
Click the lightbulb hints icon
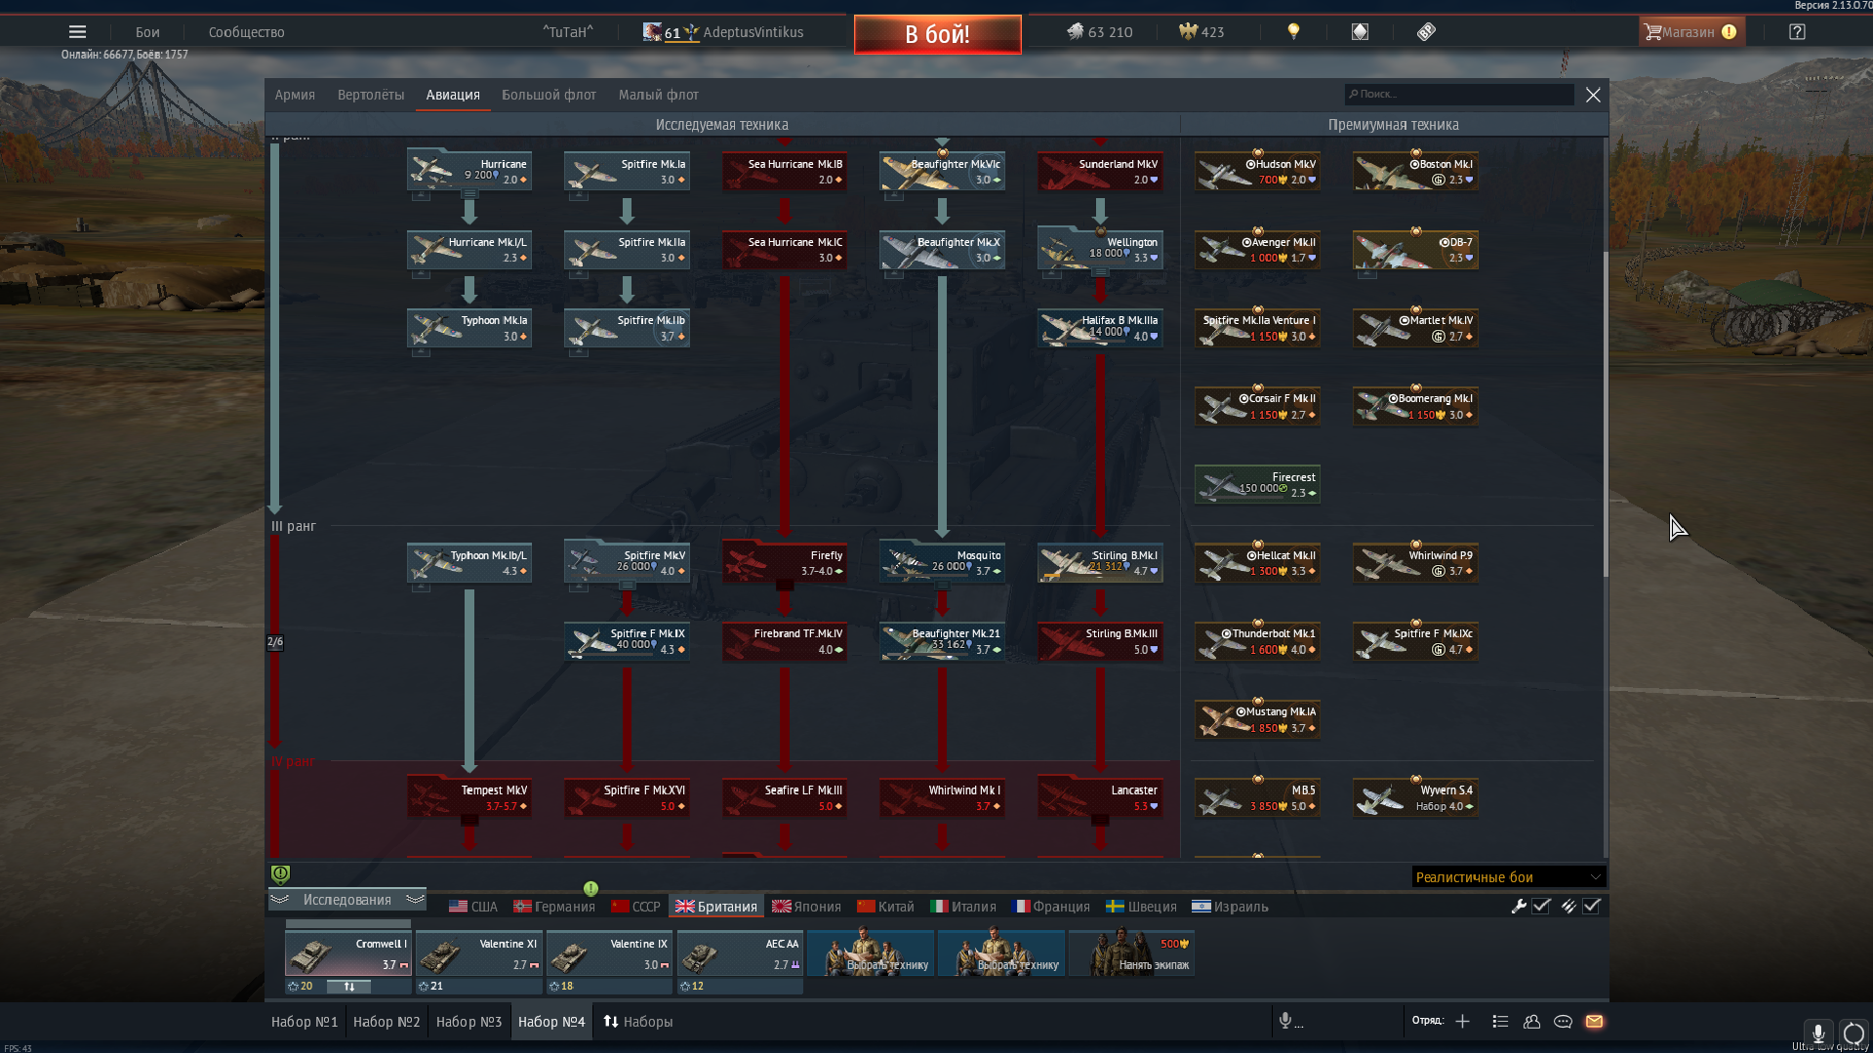[1293, 32]
